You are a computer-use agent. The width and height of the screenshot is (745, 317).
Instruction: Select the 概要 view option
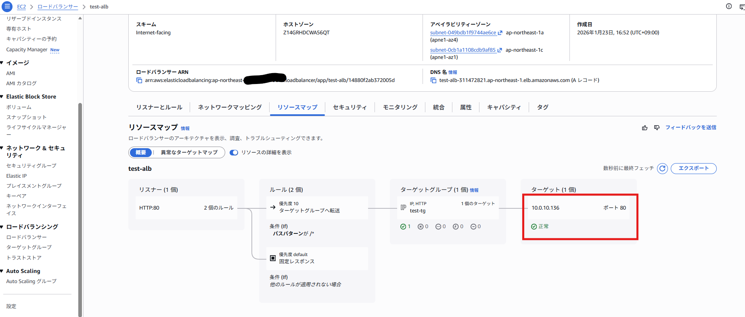(x=141, y=153)
